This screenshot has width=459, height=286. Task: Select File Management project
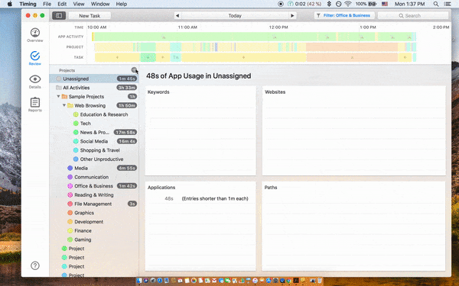(x=93, y=204)
